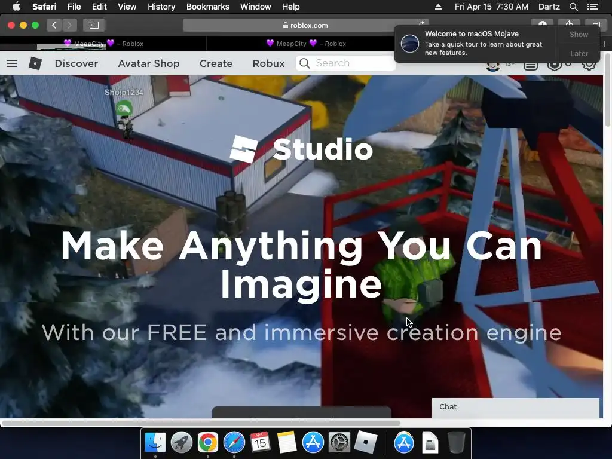This screenshot has width=612, height=459.
Task: Click the search magnifier icon in Roblox
Action: point(305,63)
